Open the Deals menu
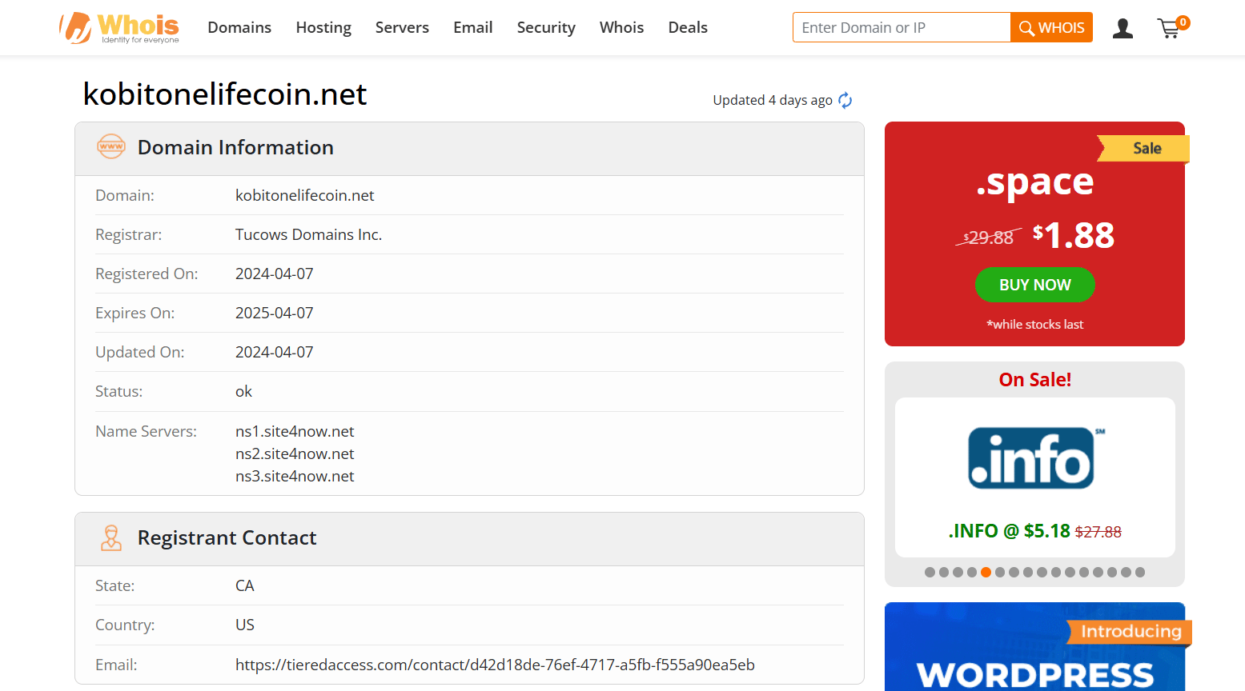 [x=688, y=27]
